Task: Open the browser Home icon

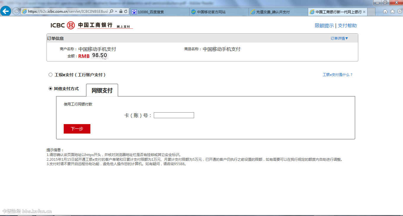Action: [385, 12]
